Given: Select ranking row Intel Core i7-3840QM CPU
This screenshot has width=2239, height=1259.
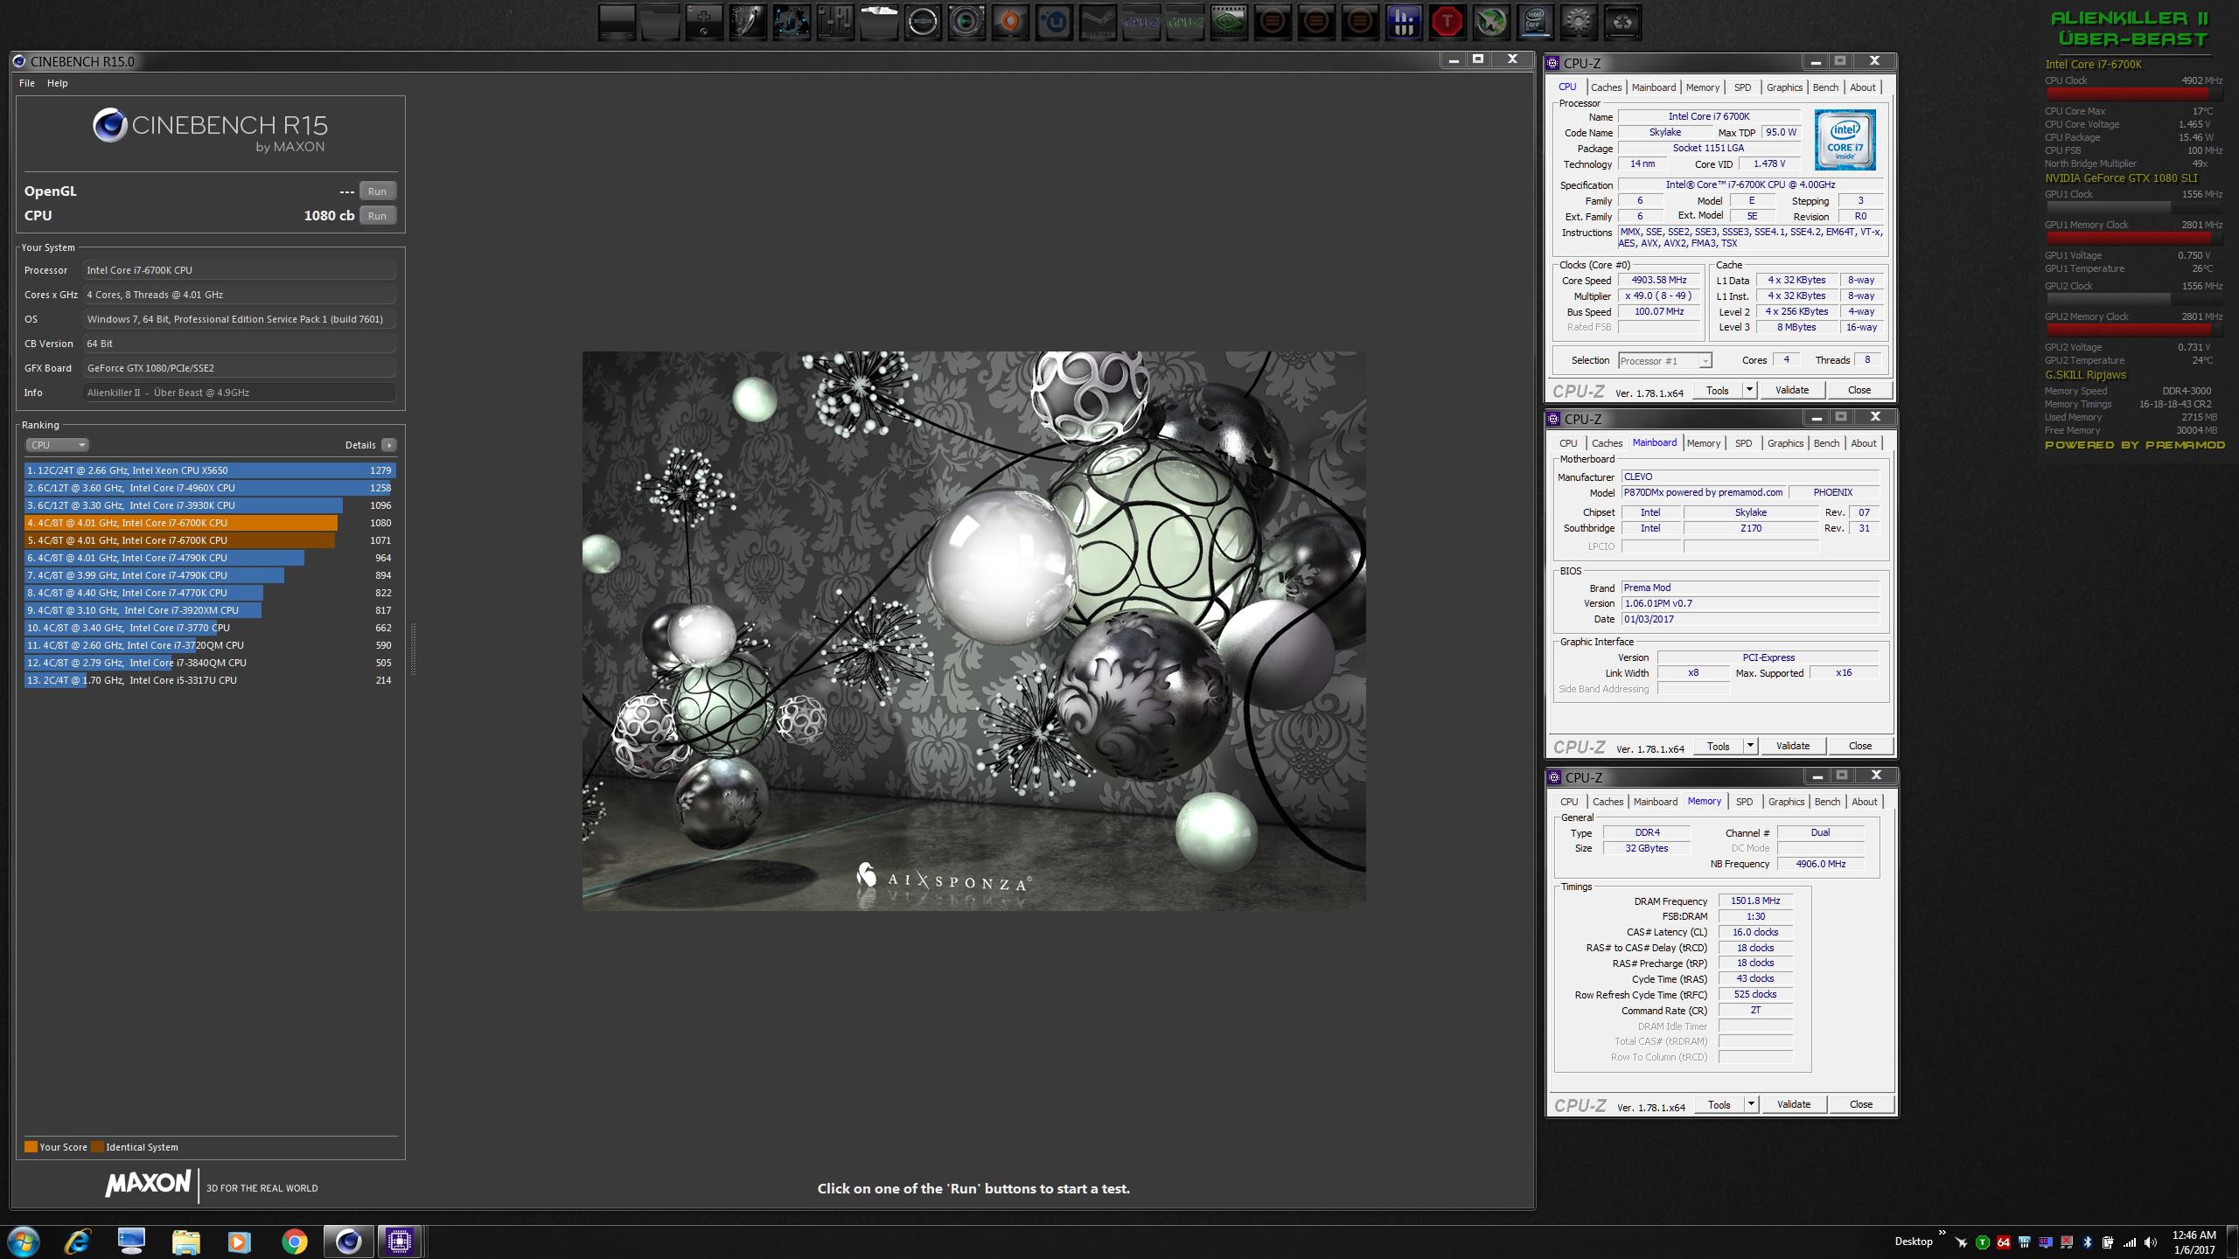Looking at the screenshot, I should pos(210,663).
